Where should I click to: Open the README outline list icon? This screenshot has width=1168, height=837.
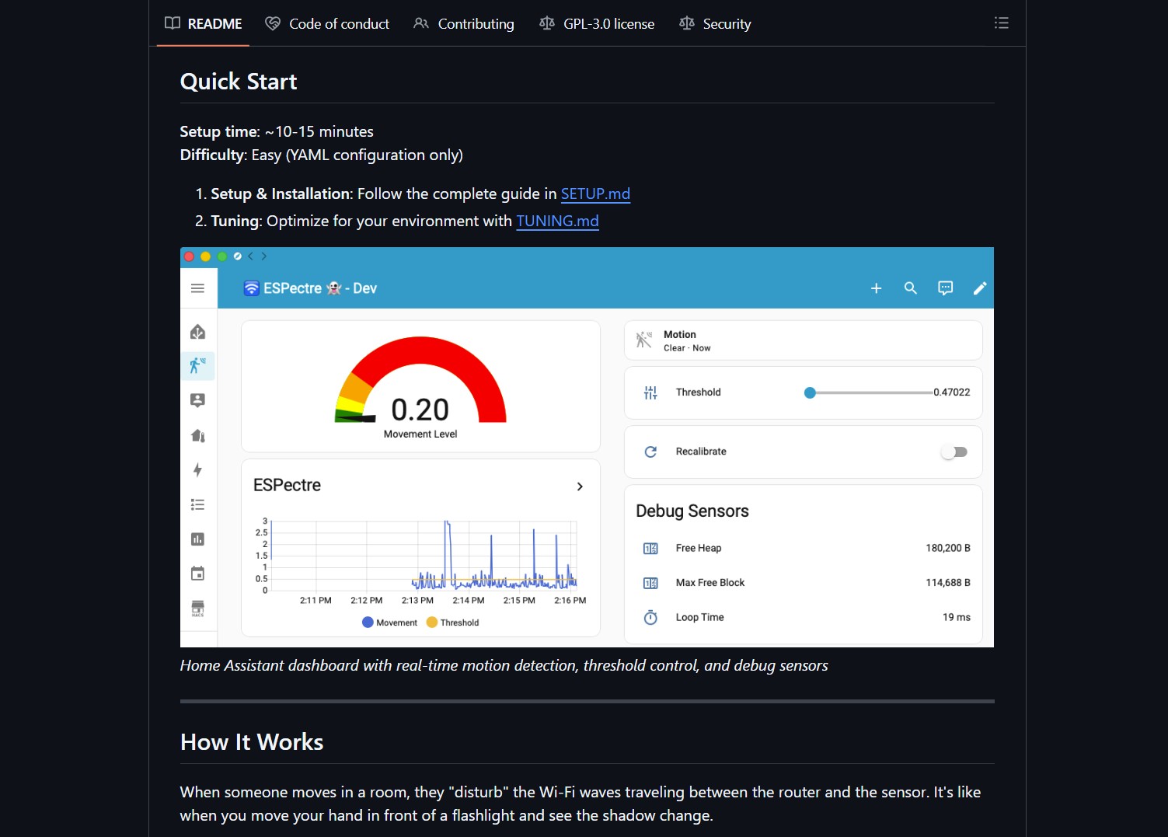(1001, 23)
